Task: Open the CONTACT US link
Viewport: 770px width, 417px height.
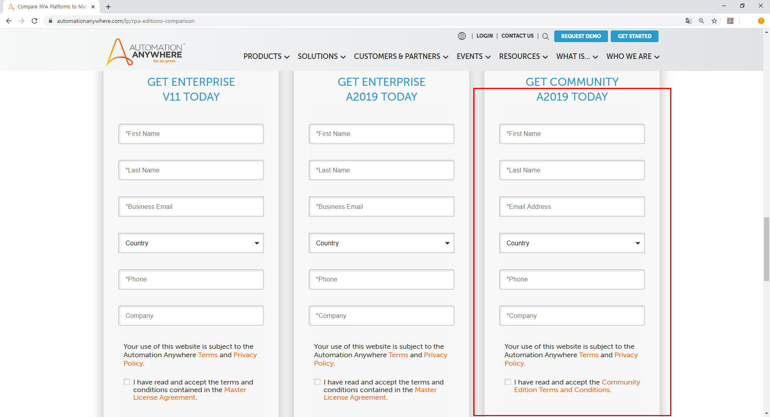Action: pyautogui.click(x=517, y=36)
